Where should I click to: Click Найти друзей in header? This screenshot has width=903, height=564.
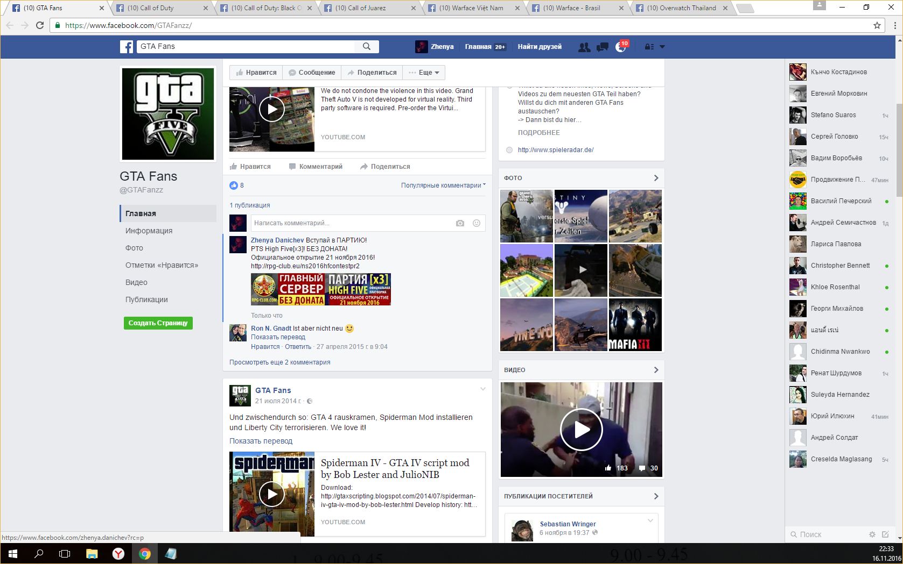tap(540, 47)
